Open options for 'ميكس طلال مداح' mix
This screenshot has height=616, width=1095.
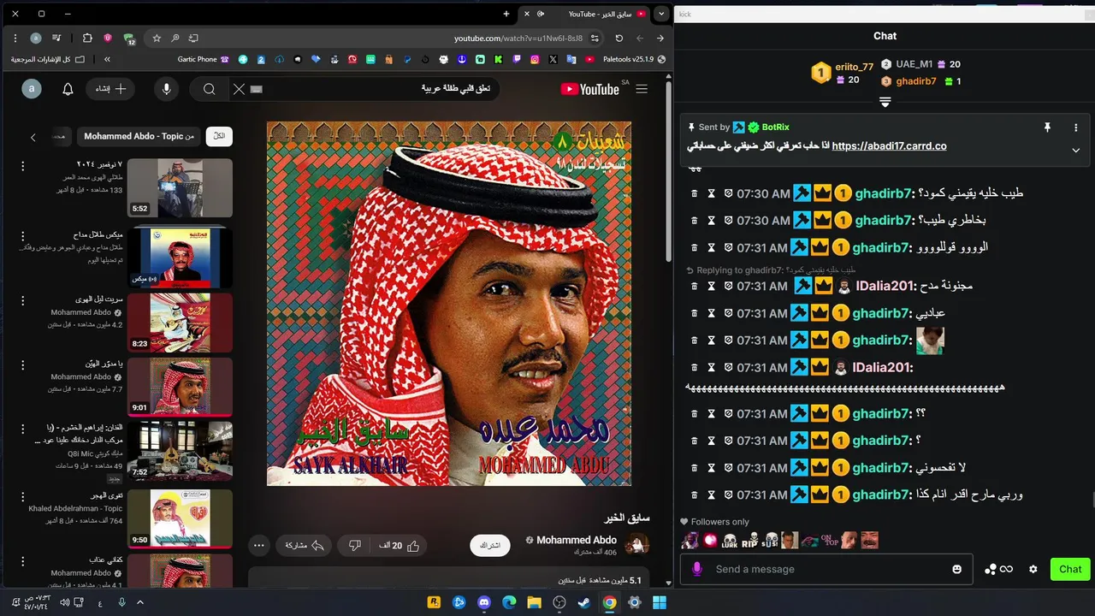23,234
